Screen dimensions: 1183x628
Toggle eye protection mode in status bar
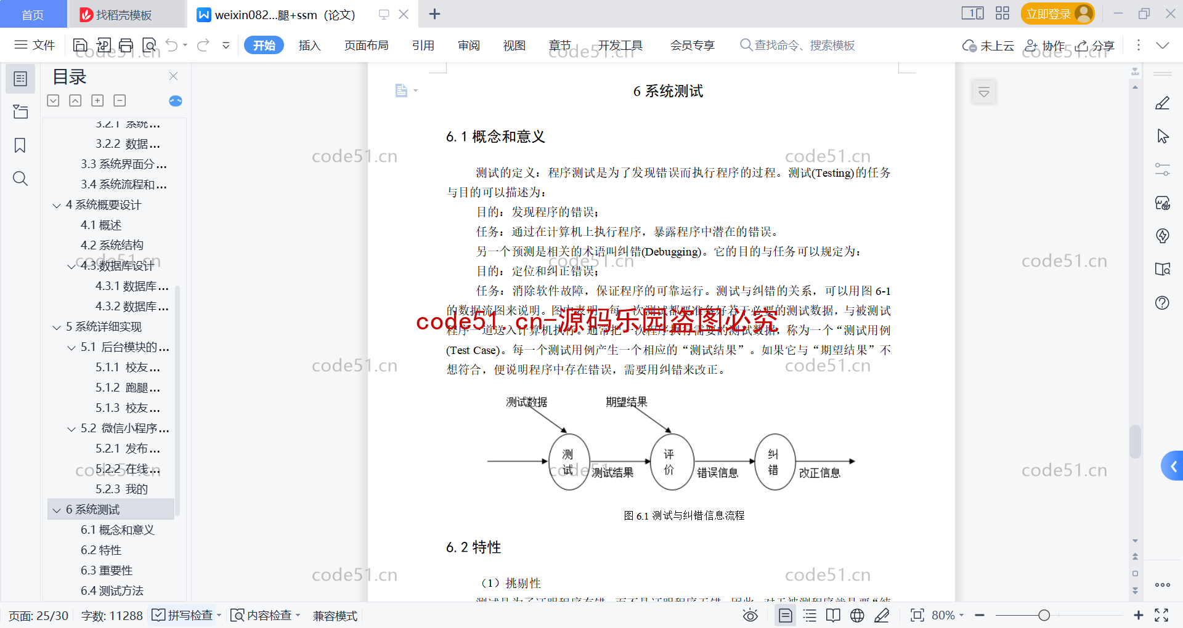point(750,615)
